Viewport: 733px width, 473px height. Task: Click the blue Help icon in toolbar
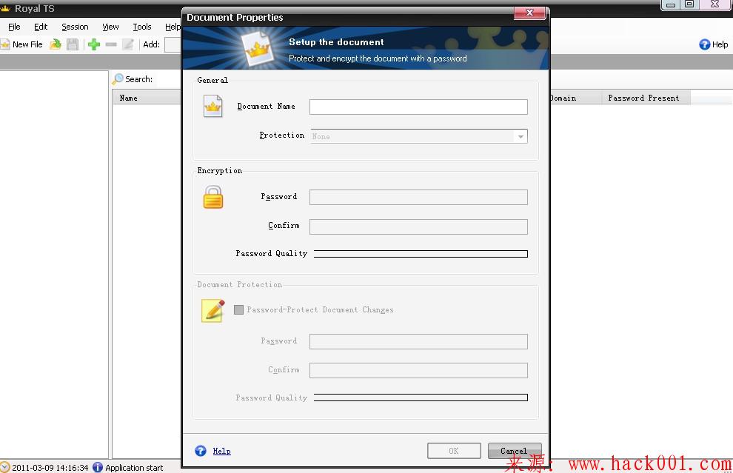tap(704, 44)
